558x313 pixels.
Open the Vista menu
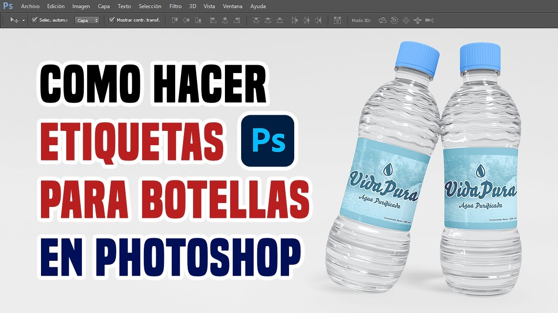(x=209, y=7)
